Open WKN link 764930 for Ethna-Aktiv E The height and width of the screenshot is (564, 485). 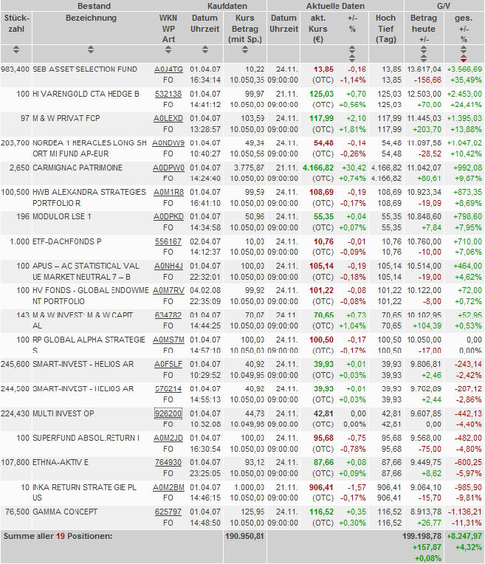coord(168,463)
